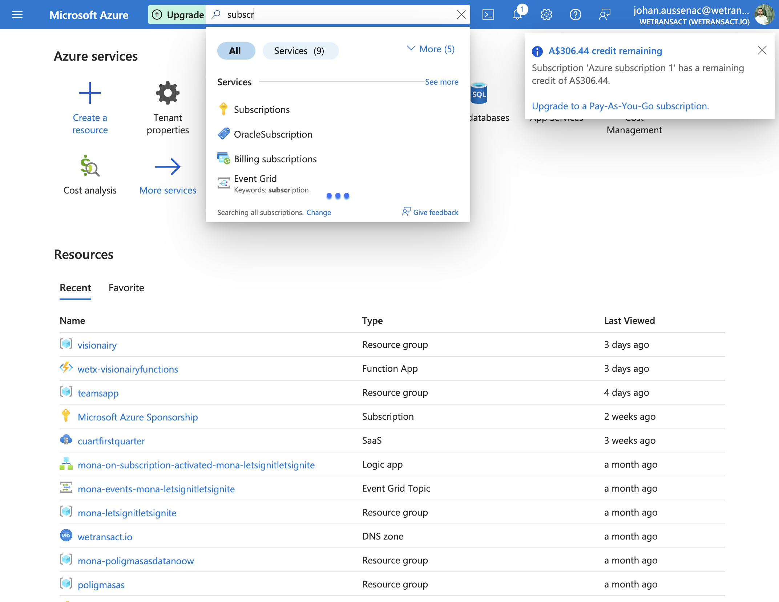Click the Microsoft Azure home title
This screenshot has height=602, width=779.
click(89, 15)
